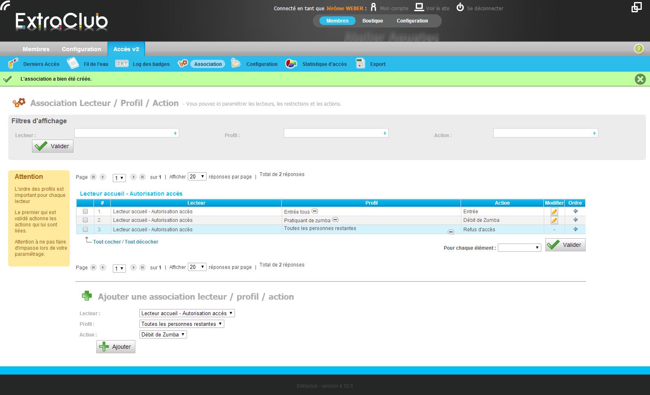This screenshot has width=650, height=395.
Task: Open comment bubble next to Entrée tous
Action: point(315,211)
